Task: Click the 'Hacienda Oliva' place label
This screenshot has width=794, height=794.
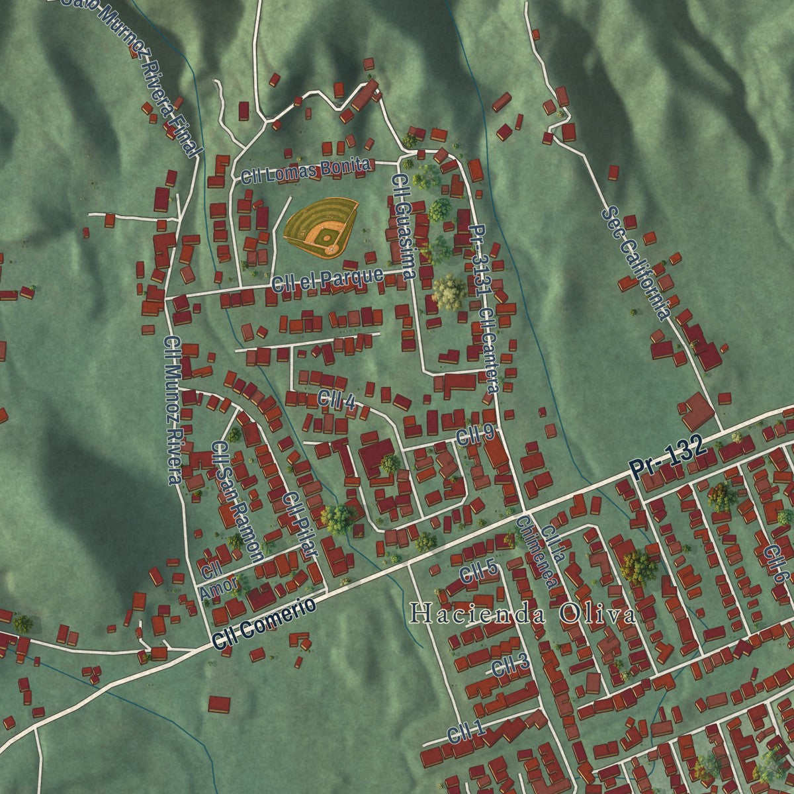Action: point(523,615)
